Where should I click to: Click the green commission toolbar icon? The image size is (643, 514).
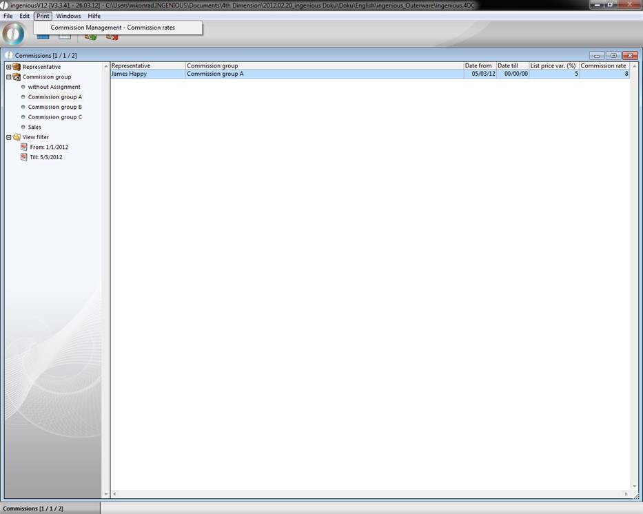(90, 37)
